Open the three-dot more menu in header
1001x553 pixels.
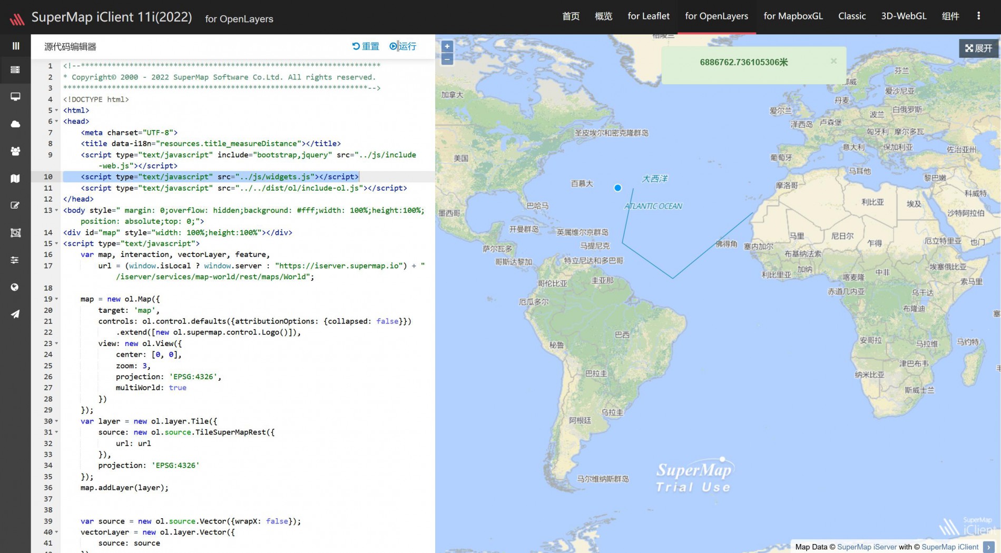point(978,16)
